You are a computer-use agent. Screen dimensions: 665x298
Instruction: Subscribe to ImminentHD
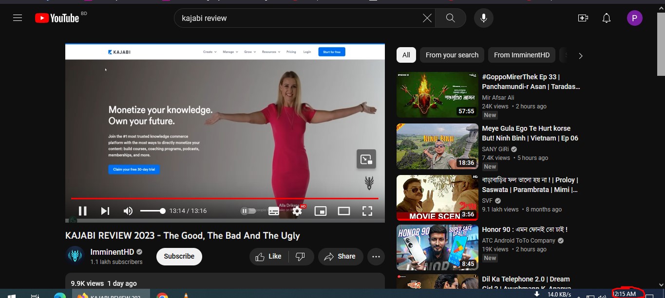[x=179, y=256]
